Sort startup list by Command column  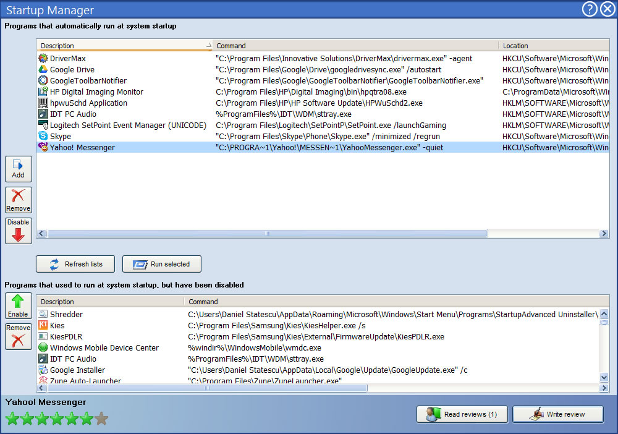click(355, 46)
